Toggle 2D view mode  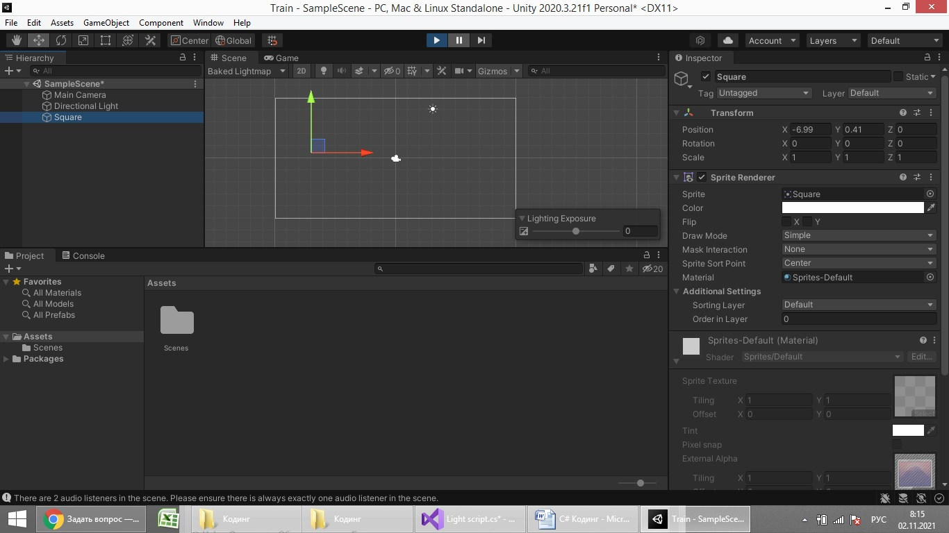[302, 71]
